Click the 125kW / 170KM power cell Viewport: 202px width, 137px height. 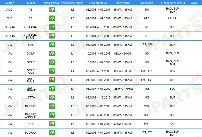point(123,89)
